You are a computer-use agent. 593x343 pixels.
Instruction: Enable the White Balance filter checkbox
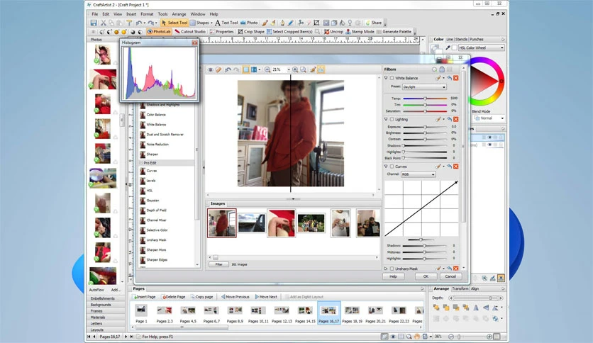392,78
